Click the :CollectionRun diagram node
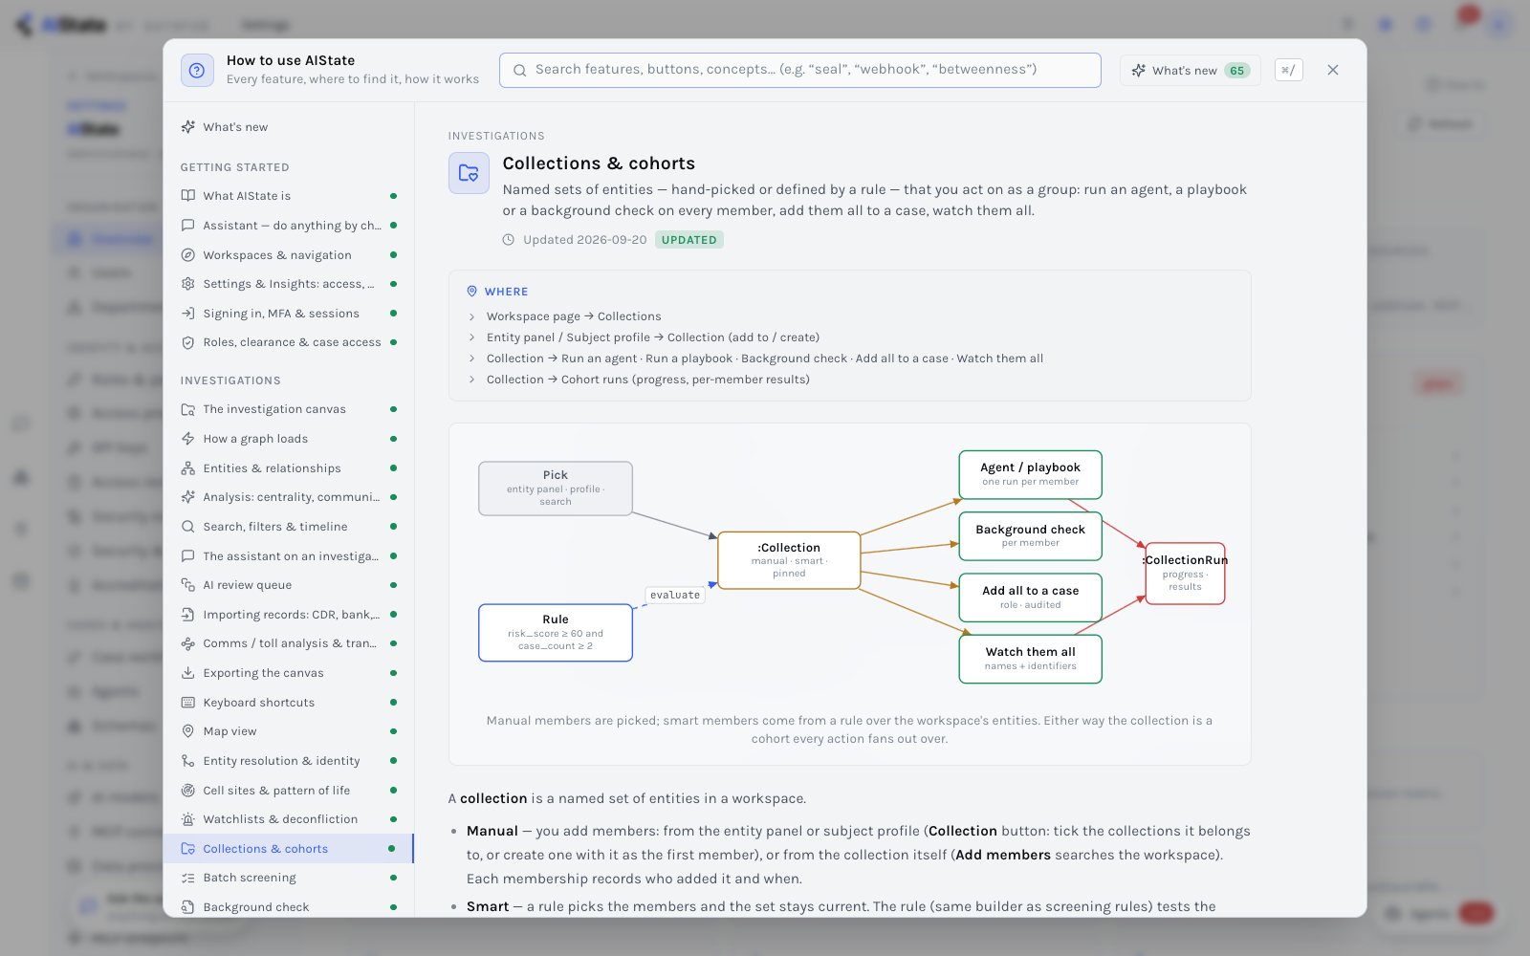The image size is (1530, 956). [x=1185, y=574]
